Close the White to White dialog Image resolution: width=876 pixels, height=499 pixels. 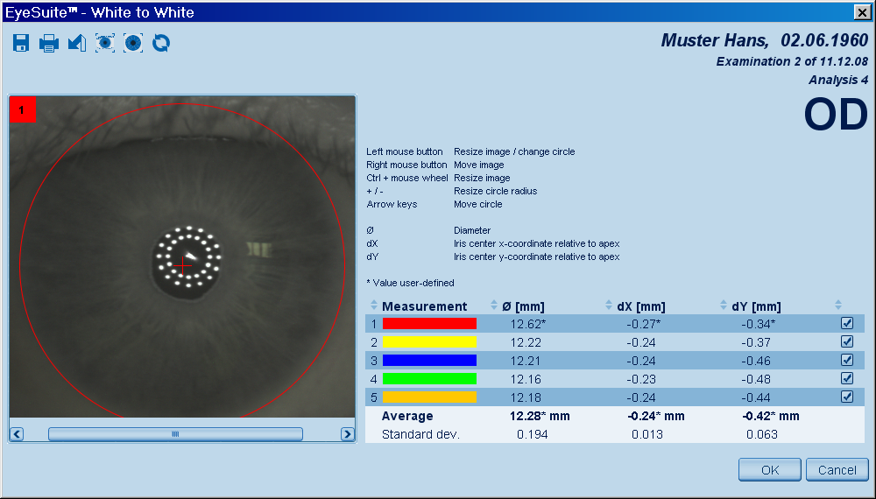[861, 12]
